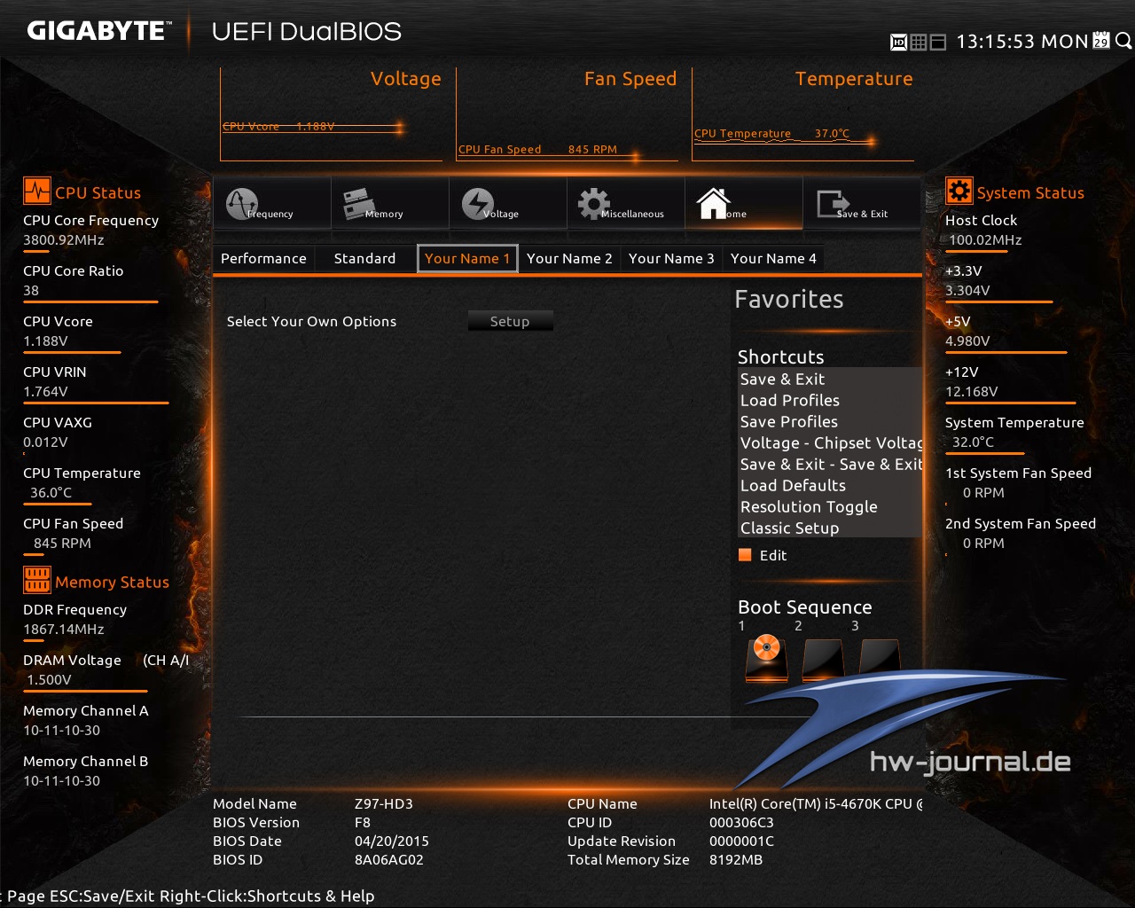Image resolution: width=1135 pixels, height=908 pixels.
Task: Click the Setup button for Select Your Own Options
Action: tap(511, 321)
